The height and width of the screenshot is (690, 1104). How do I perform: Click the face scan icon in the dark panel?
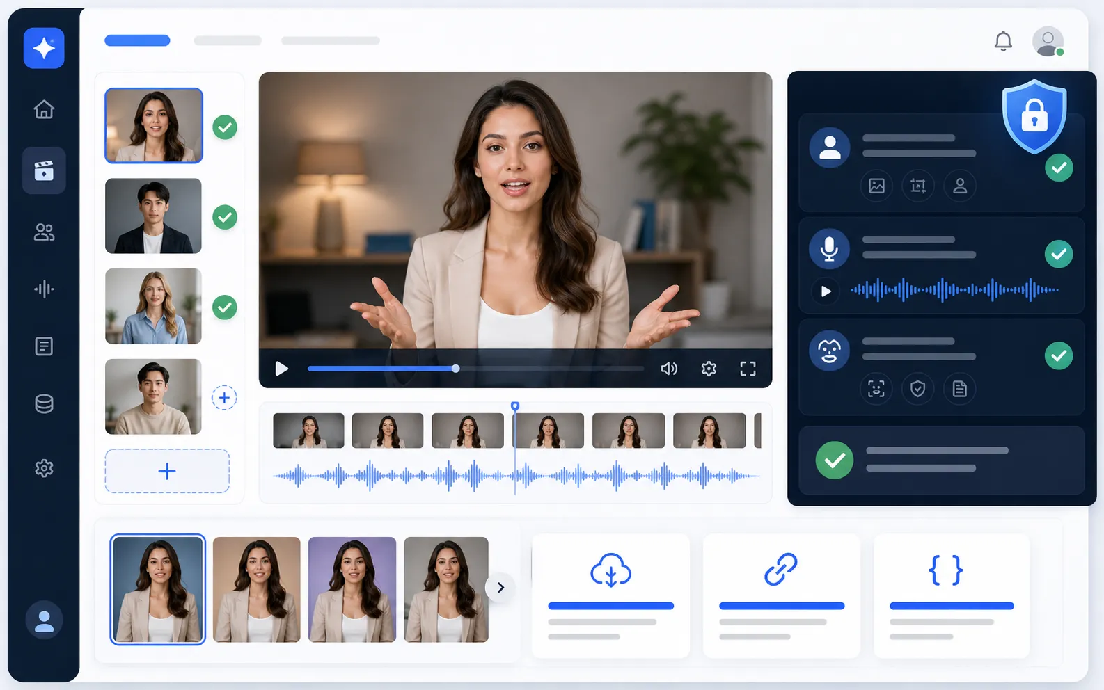(876, 389)
